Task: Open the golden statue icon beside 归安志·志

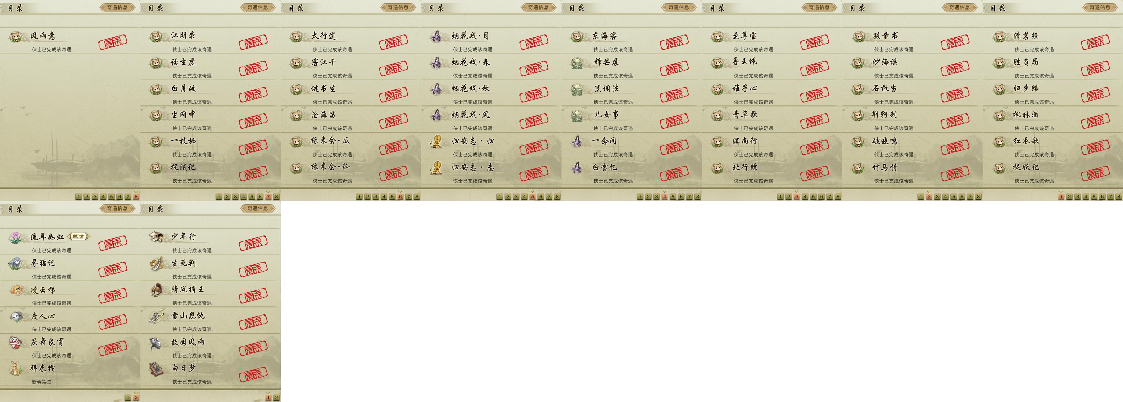Action: (x=436, y=168)
